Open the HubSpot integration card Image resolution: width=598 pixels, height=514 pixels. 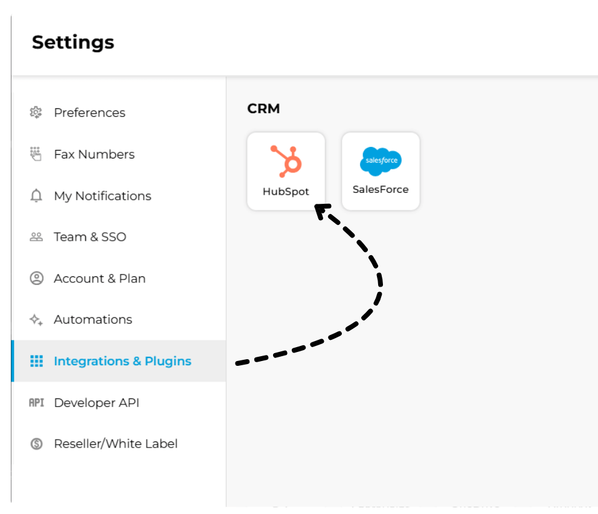[x=286, y=171]
